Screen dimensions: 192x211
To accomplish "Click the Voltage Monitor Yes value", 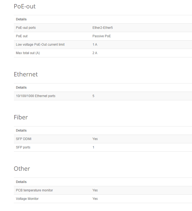I will click(95, 199).
